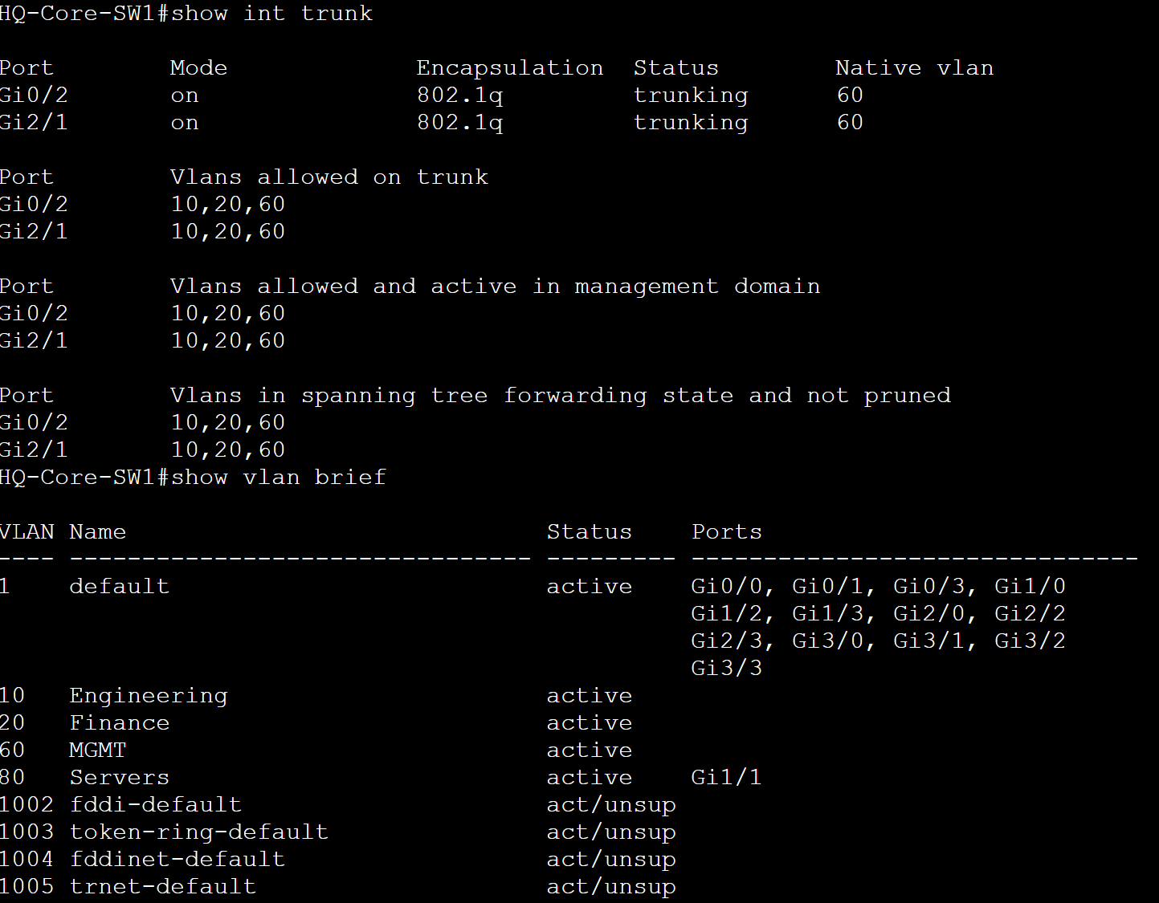Select the spanning tree forwarding state heading
Screen dimensions: 1159x903
(x=561, y=396)
